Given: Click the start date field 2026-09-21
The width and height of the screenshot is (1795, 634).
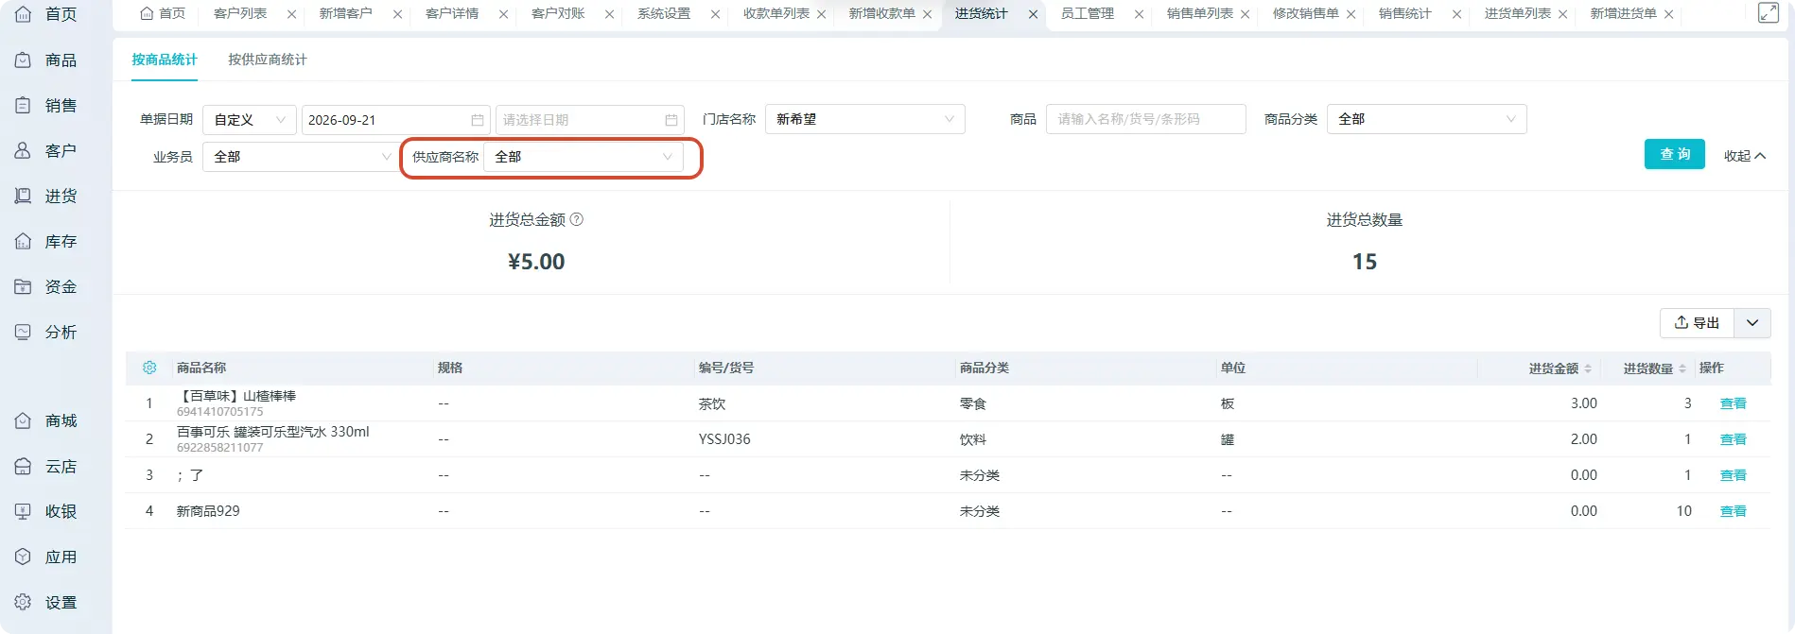Looking at the screenshot, I should coord(395,120).
